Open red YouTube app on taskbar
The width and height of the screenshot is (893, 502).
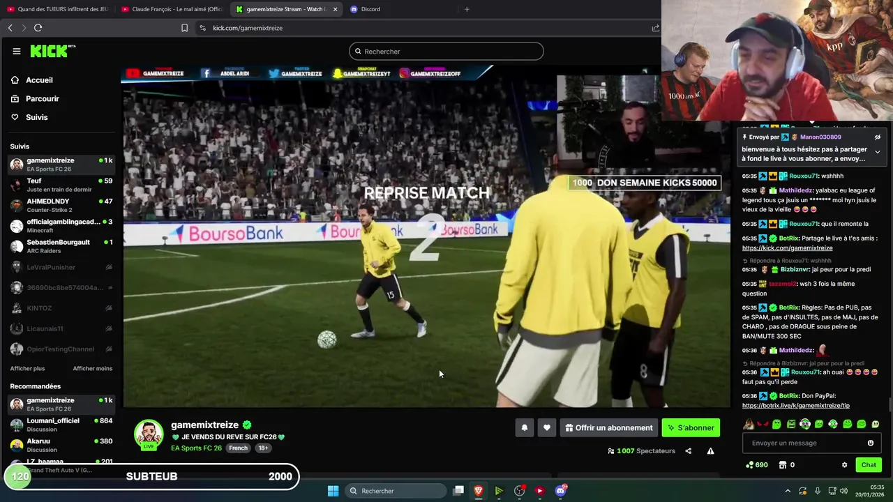point(539,491)
